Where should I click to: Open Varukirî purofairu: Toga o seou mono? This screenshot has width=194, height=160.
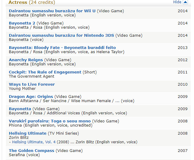pyautogui.click(x=50, y=121)
